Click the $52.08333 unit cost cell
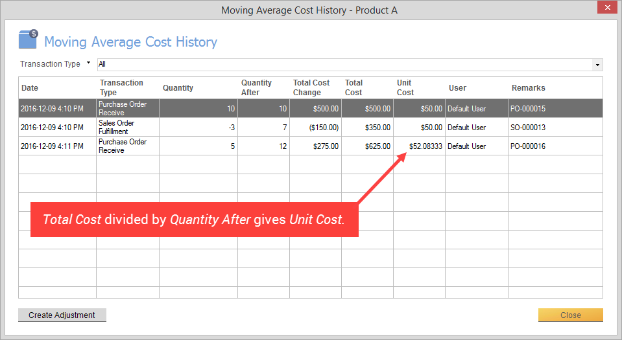 tap(419, 146)
